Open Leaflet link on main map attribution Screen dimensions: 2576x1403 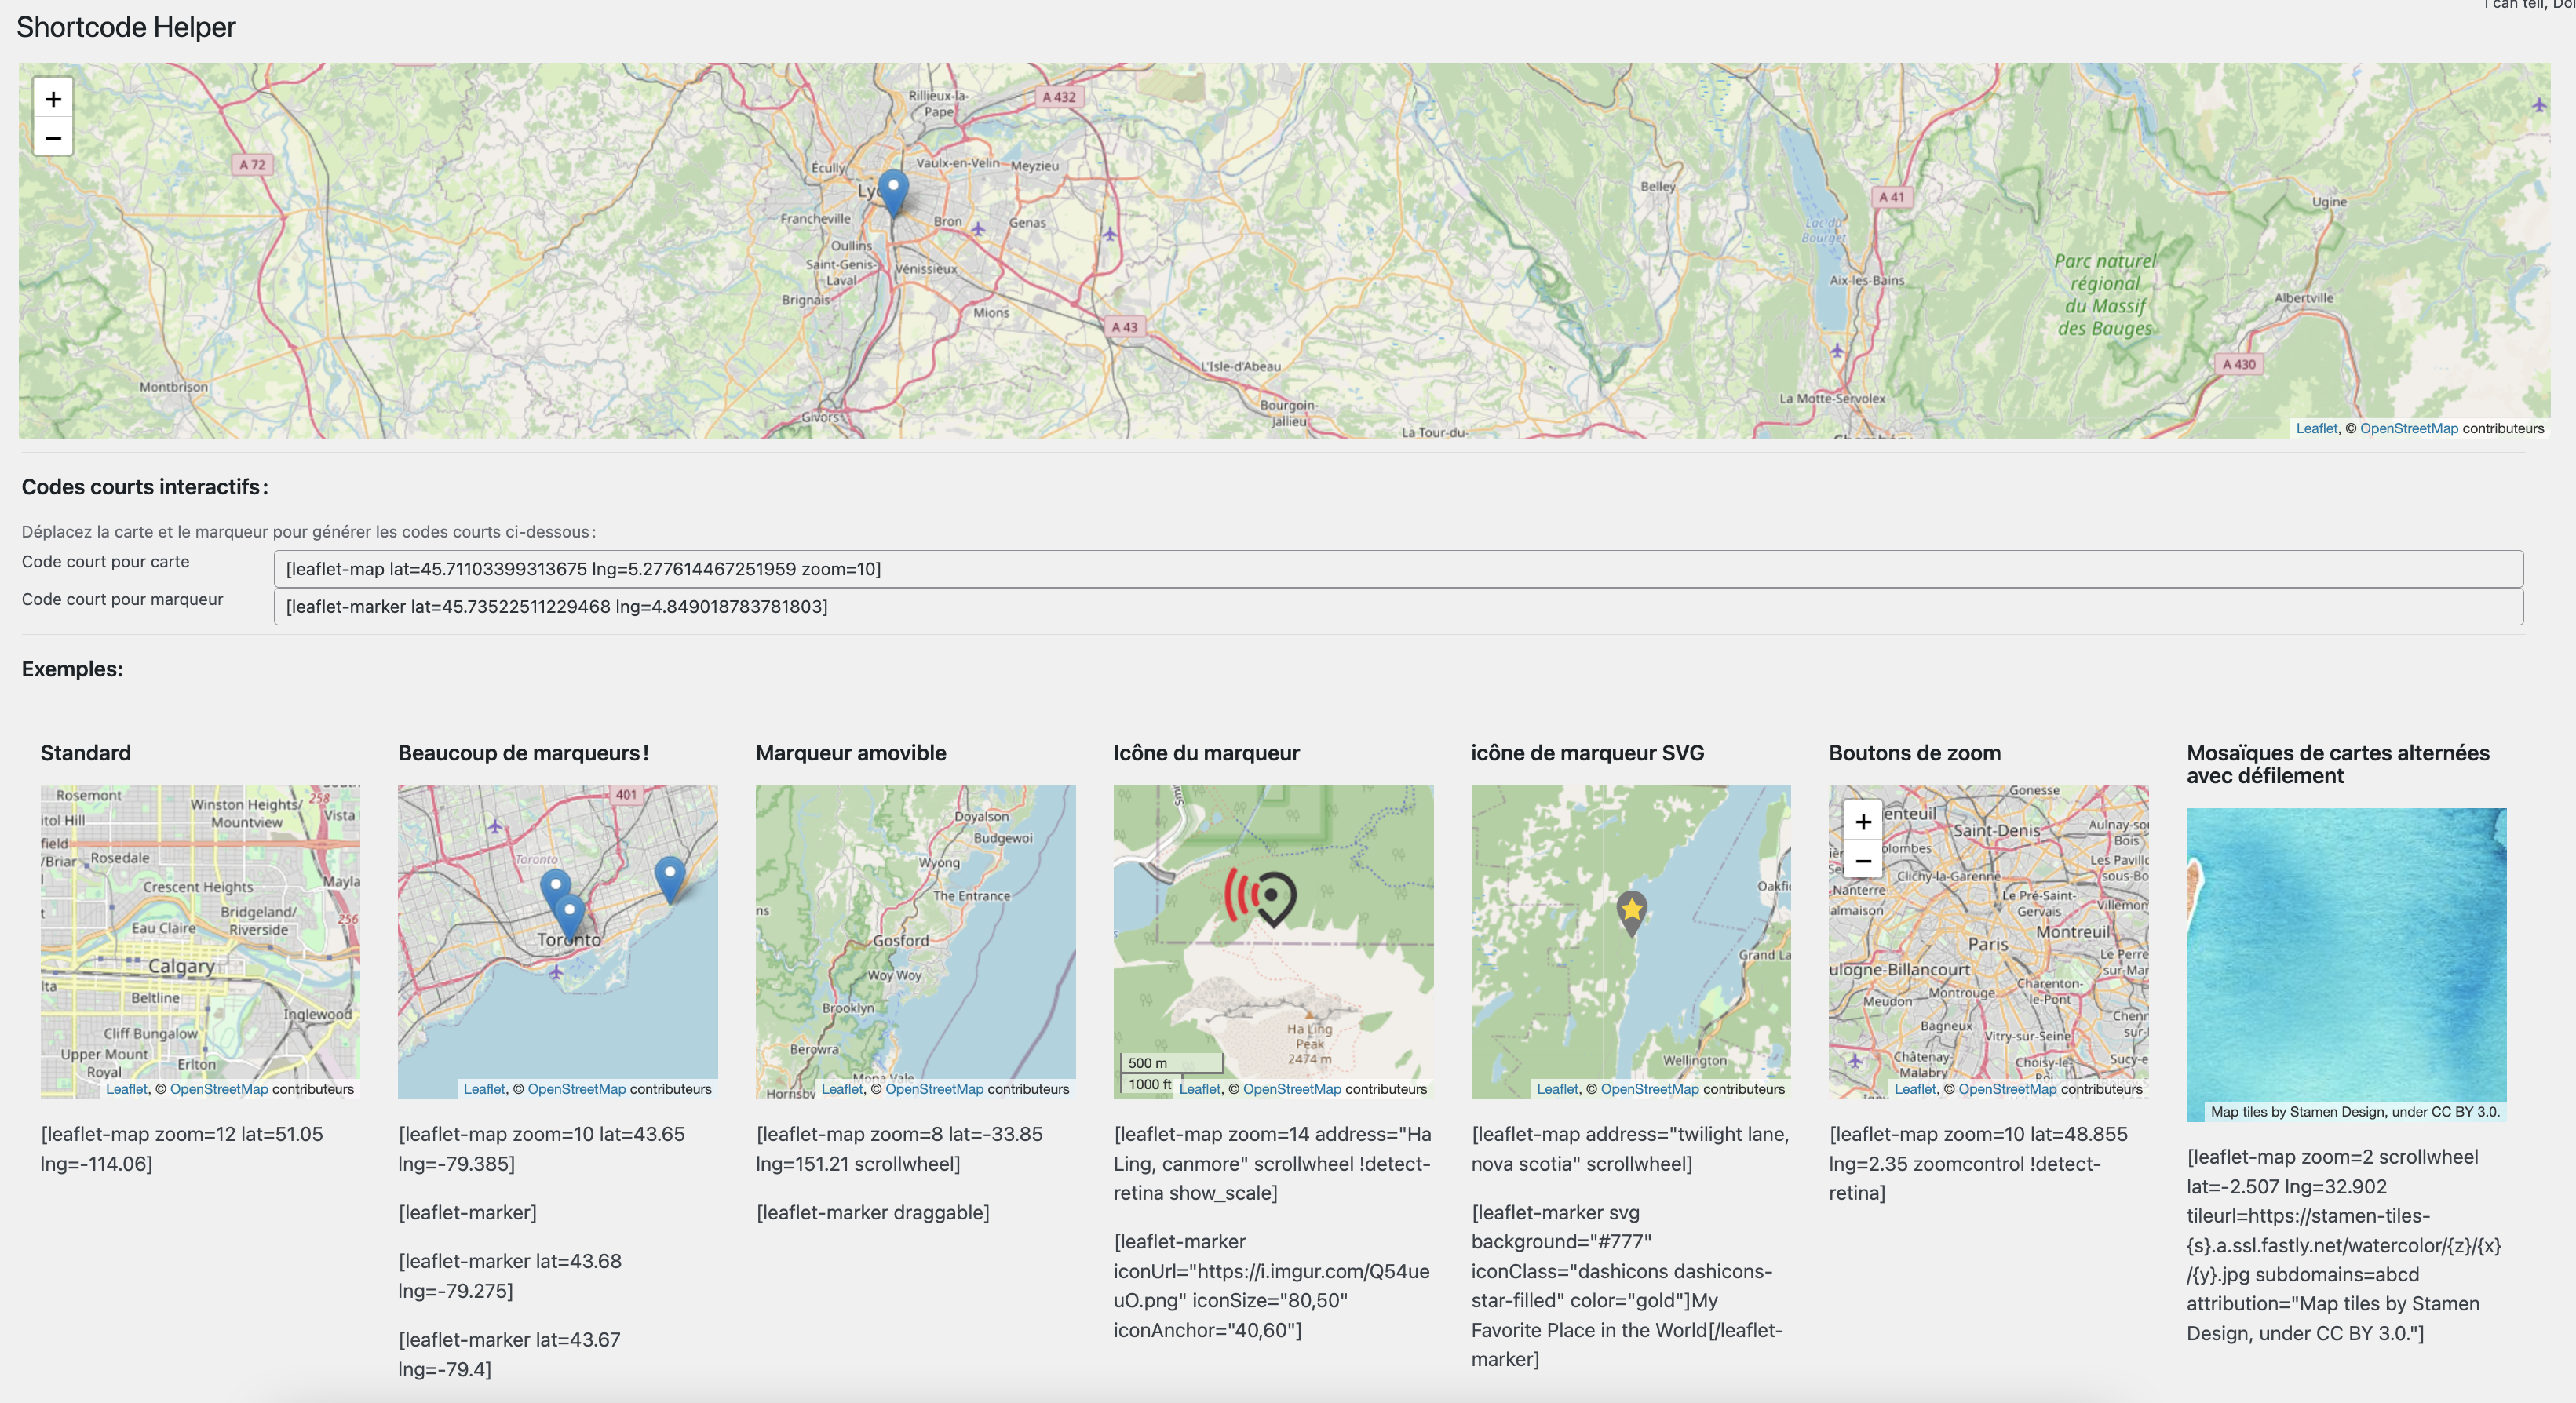pyautogui.click(x=2316, y=429)
